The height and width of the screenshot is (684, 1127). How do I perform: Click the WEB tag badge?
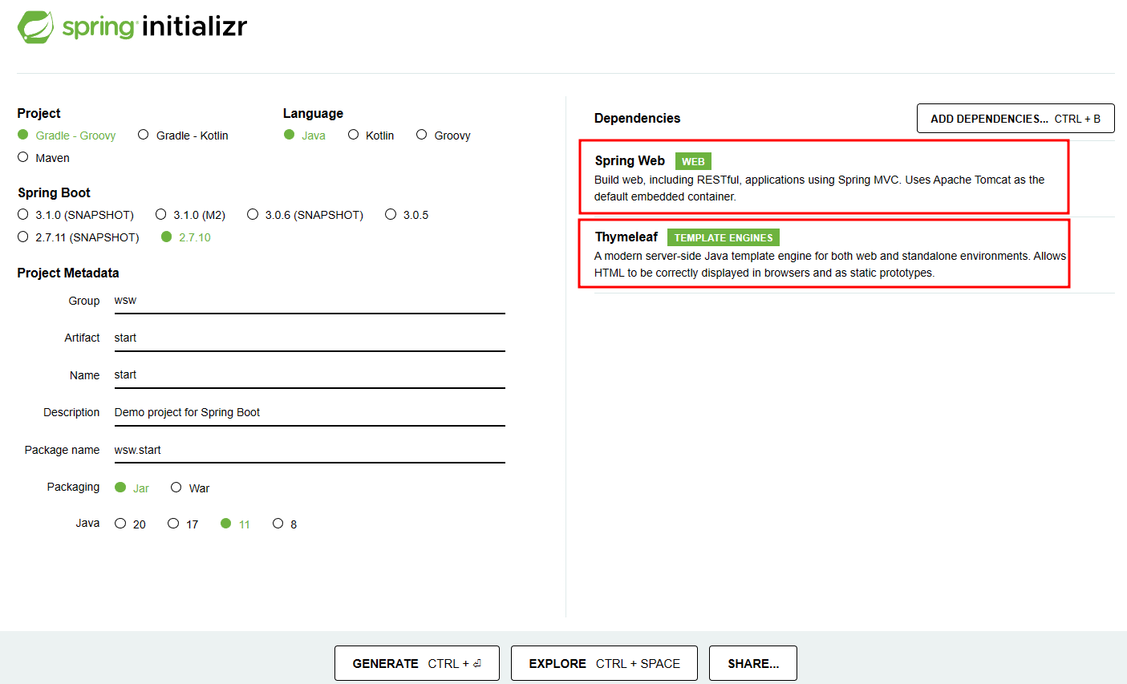(693, 161)
